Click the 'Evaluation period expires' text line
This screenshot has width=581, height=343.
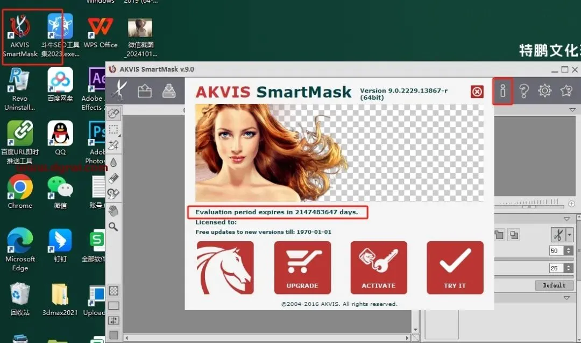click(x=277, y=212)
